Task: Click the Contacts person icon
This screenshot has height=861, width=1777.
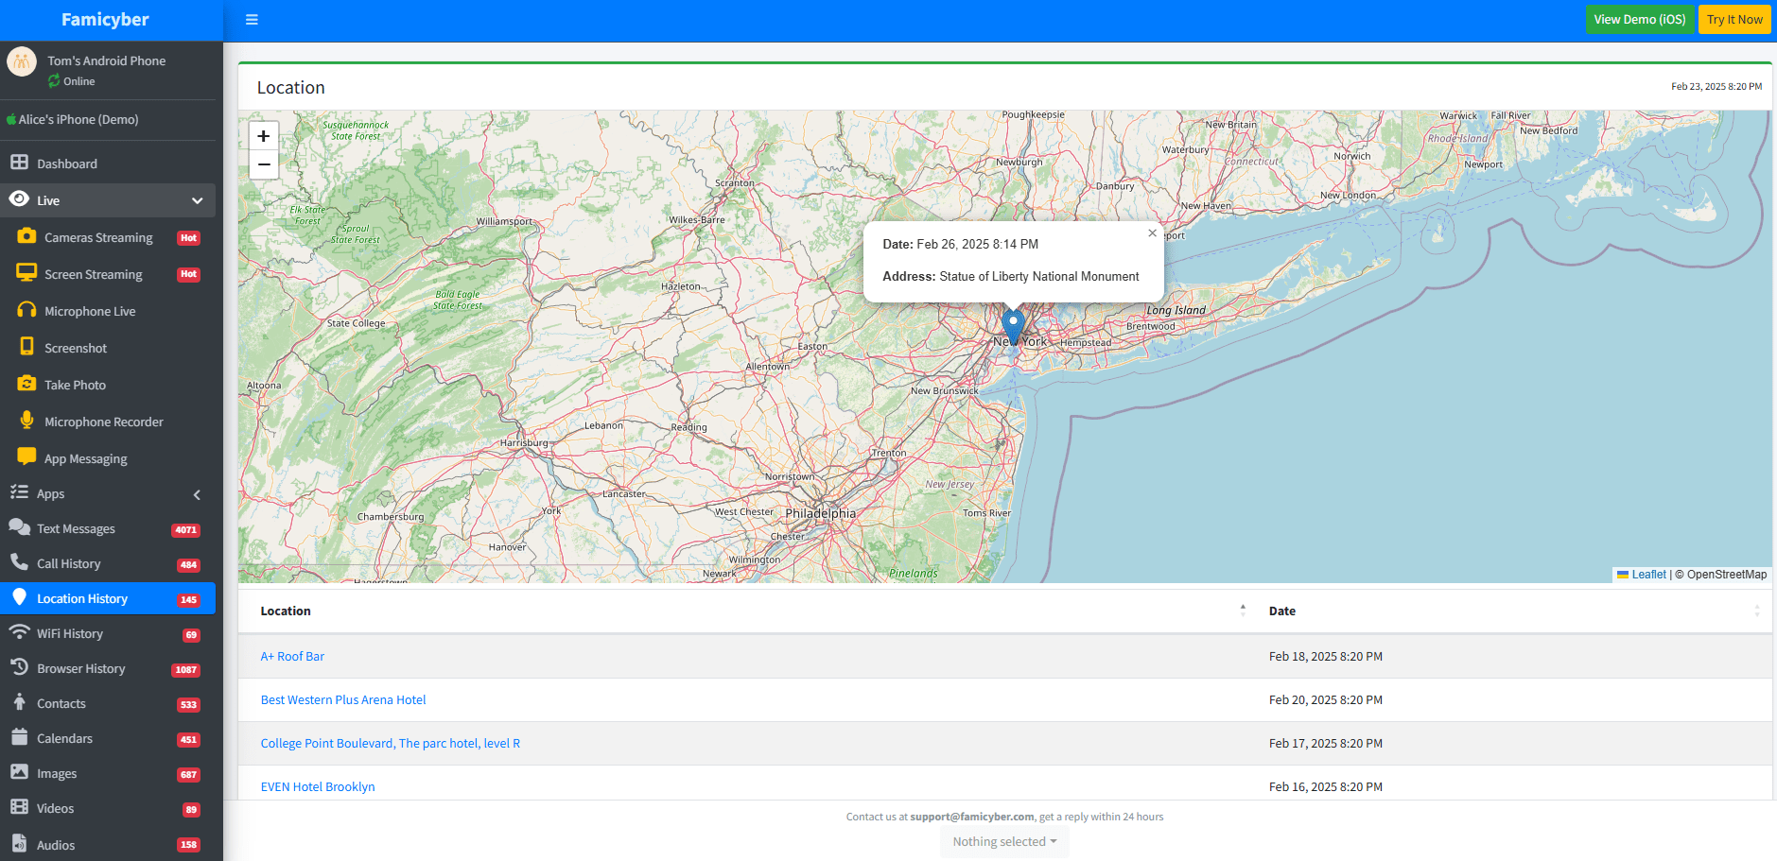Action: (19, 702)
